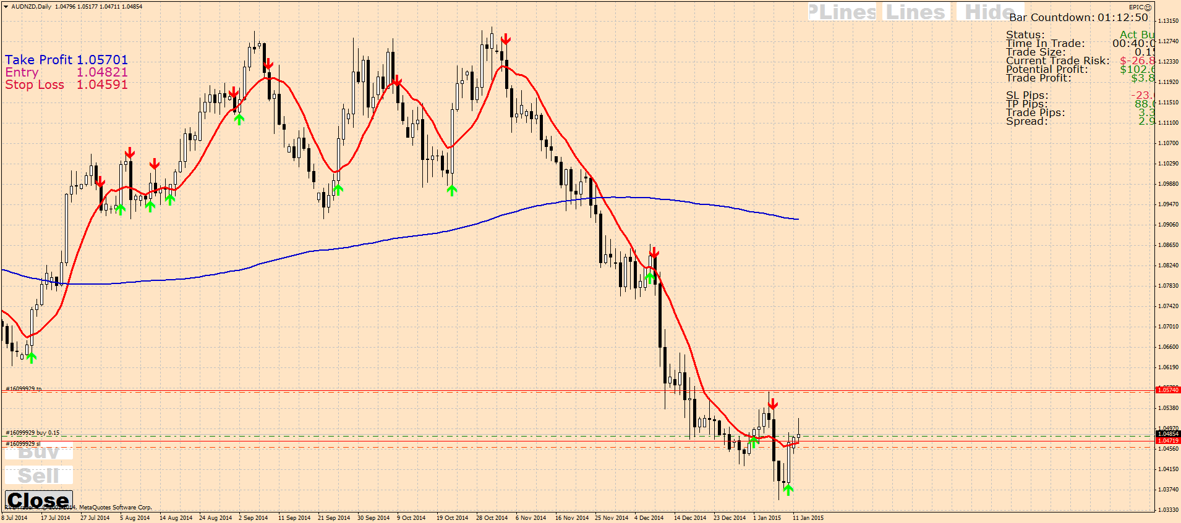
Task: Click the Trade Profit: label
Action: [x=1039, y=78]
